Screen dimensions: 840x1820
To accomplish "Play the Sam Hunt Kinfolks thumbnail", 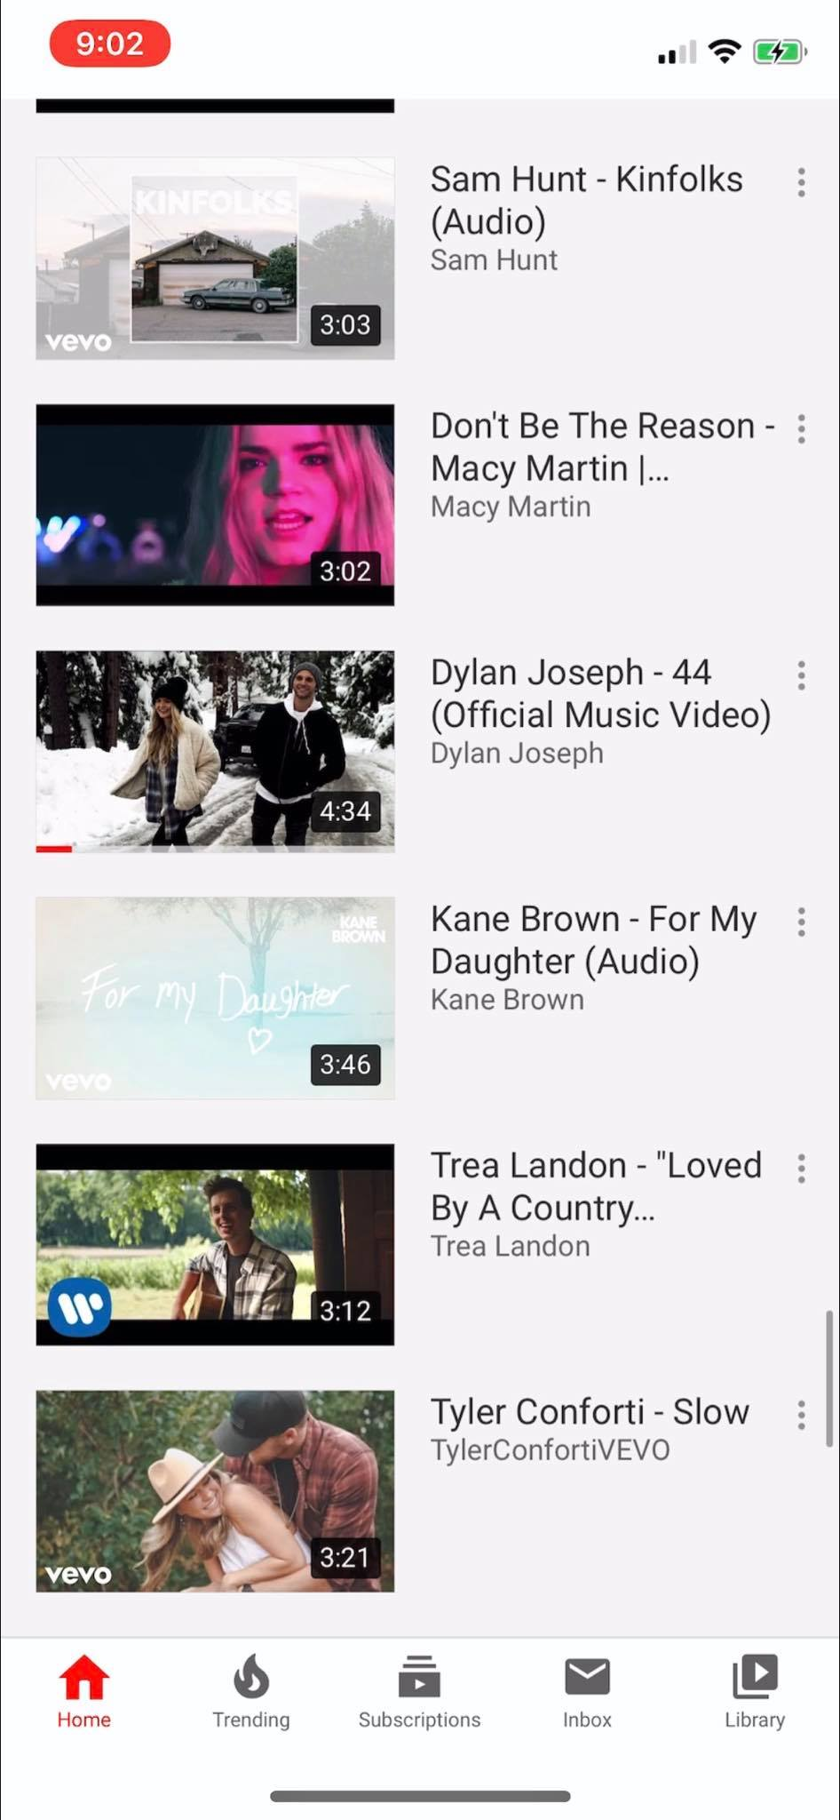I will pyautogui.click(x=215, y=259).
